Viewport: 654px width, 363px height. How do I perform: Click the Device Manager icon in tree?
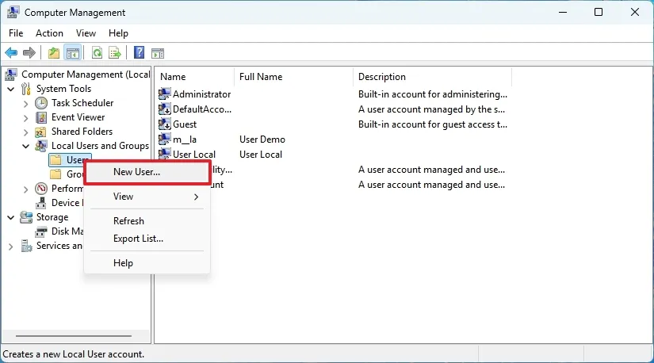click(x=41, y=203)
